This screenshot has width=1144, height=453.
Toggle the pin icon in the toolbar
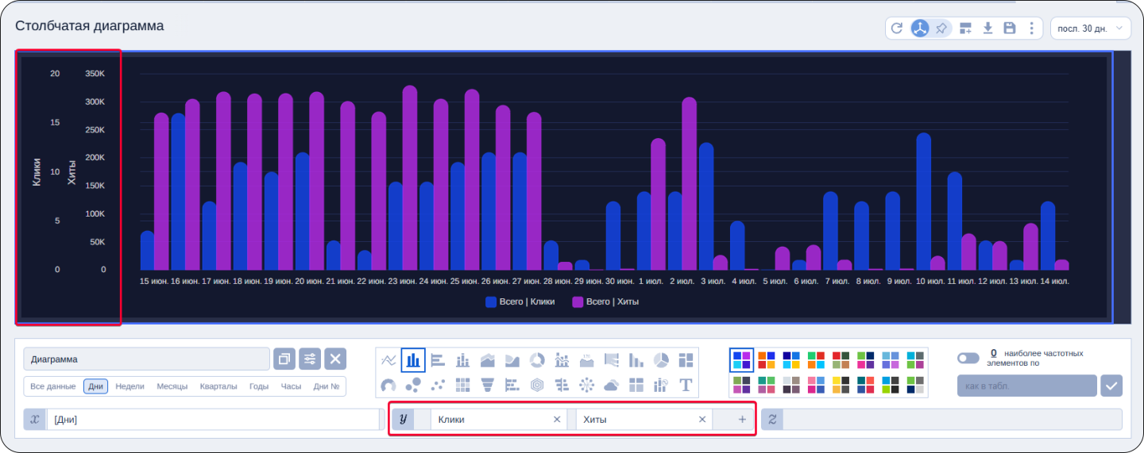[x=941, y=29]
